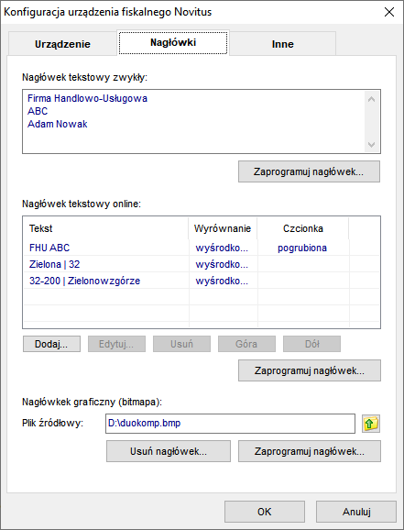Viewport: 404px width, 530px height.
Task: Click Zaprogramuj nagłówek for the bitmap header
Action: [x=310, y=451]
